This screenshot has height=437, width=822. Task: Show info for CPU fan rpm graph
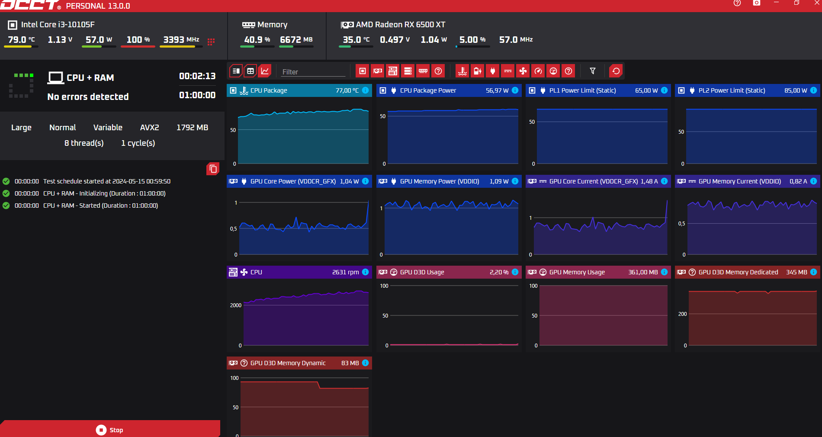365,272
